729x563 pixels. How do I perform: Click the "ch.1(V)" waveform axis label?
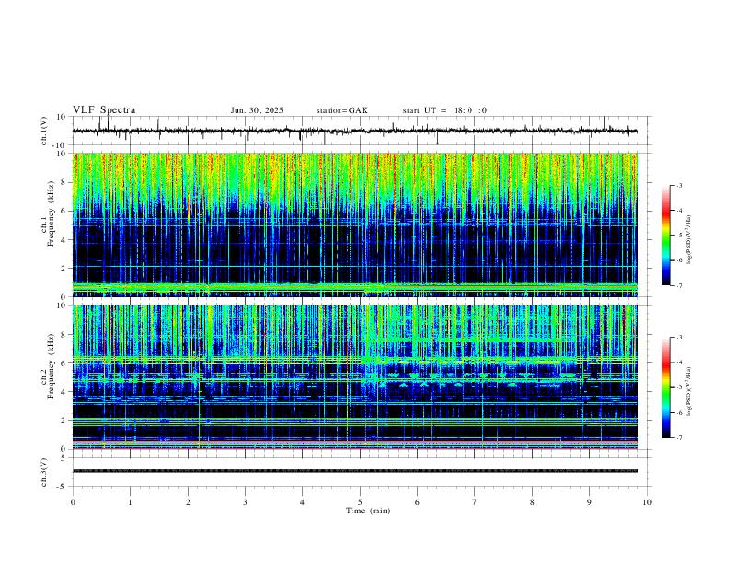(x=44, y=131)
